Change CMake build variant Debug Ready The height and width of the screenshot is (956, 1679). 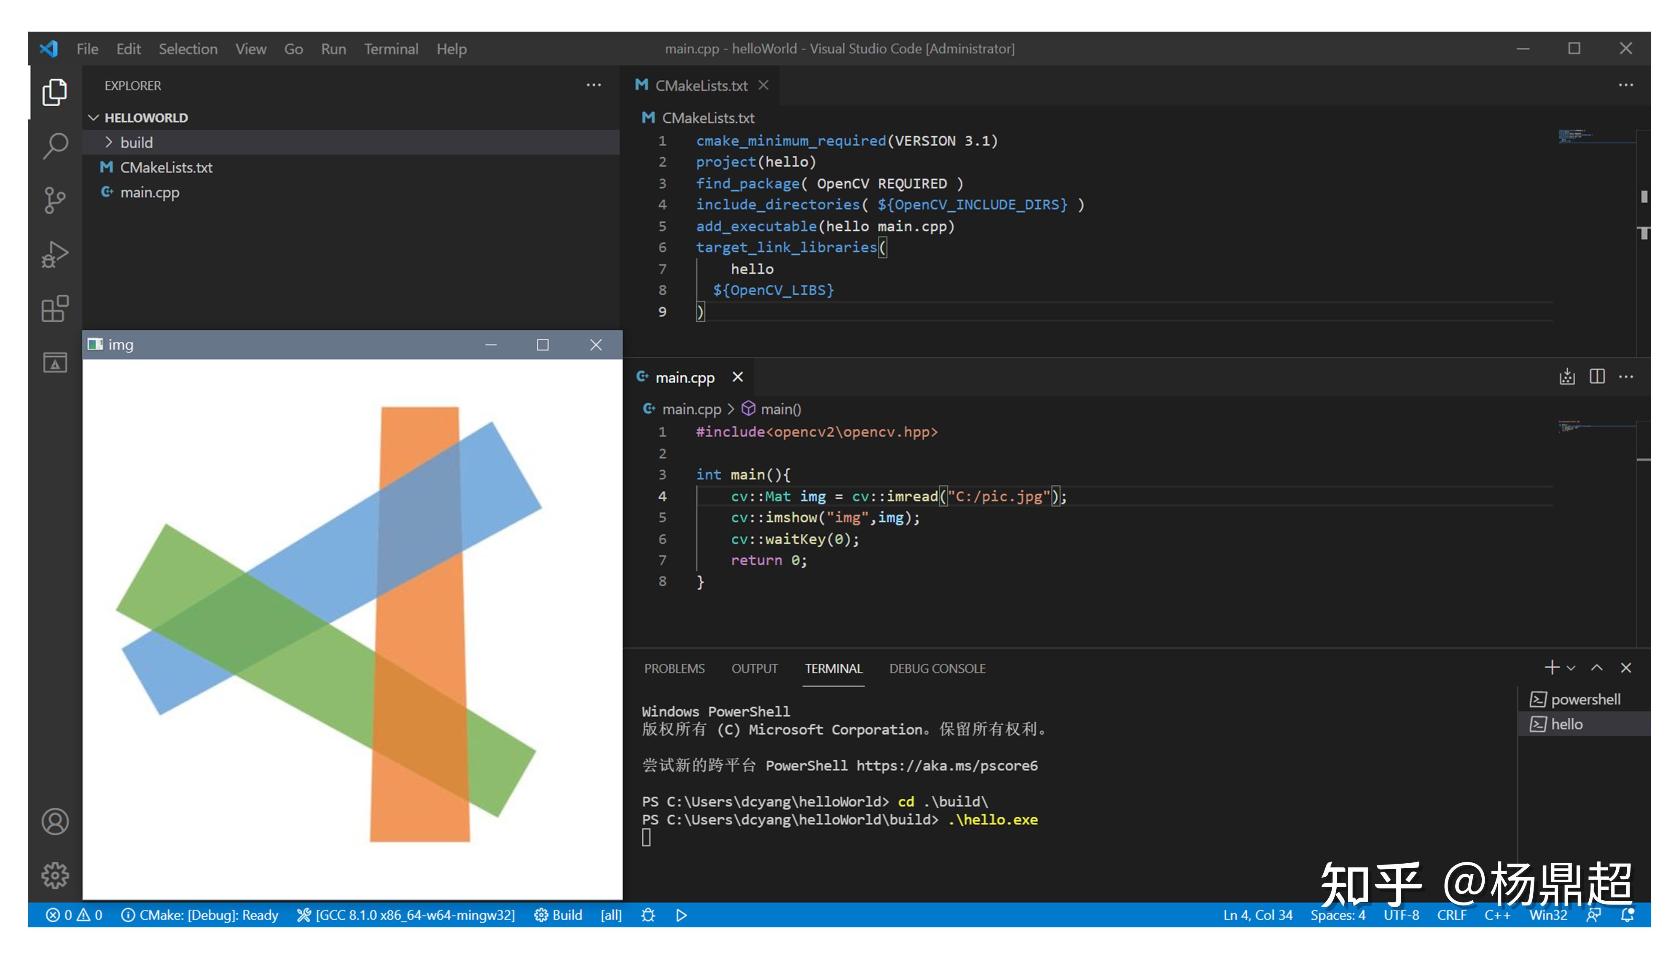(199, 915)
